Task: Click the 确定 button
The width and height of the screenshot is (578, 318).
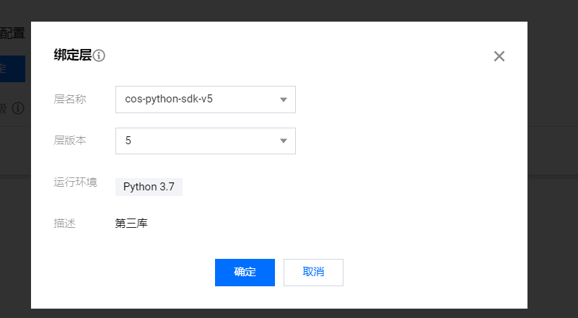Action: tap(245, 273)
